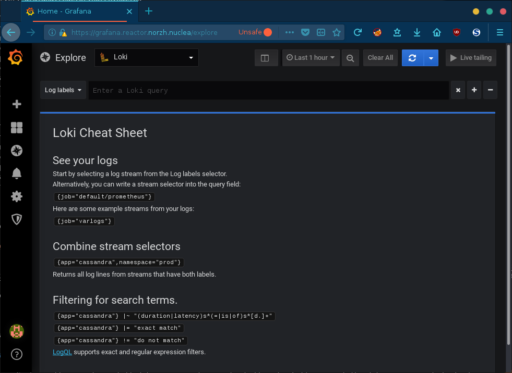Open the Create plus menu in sidebar
This screenshot has height=373, width=512.
pyautogui.click(x=17, y=104)
